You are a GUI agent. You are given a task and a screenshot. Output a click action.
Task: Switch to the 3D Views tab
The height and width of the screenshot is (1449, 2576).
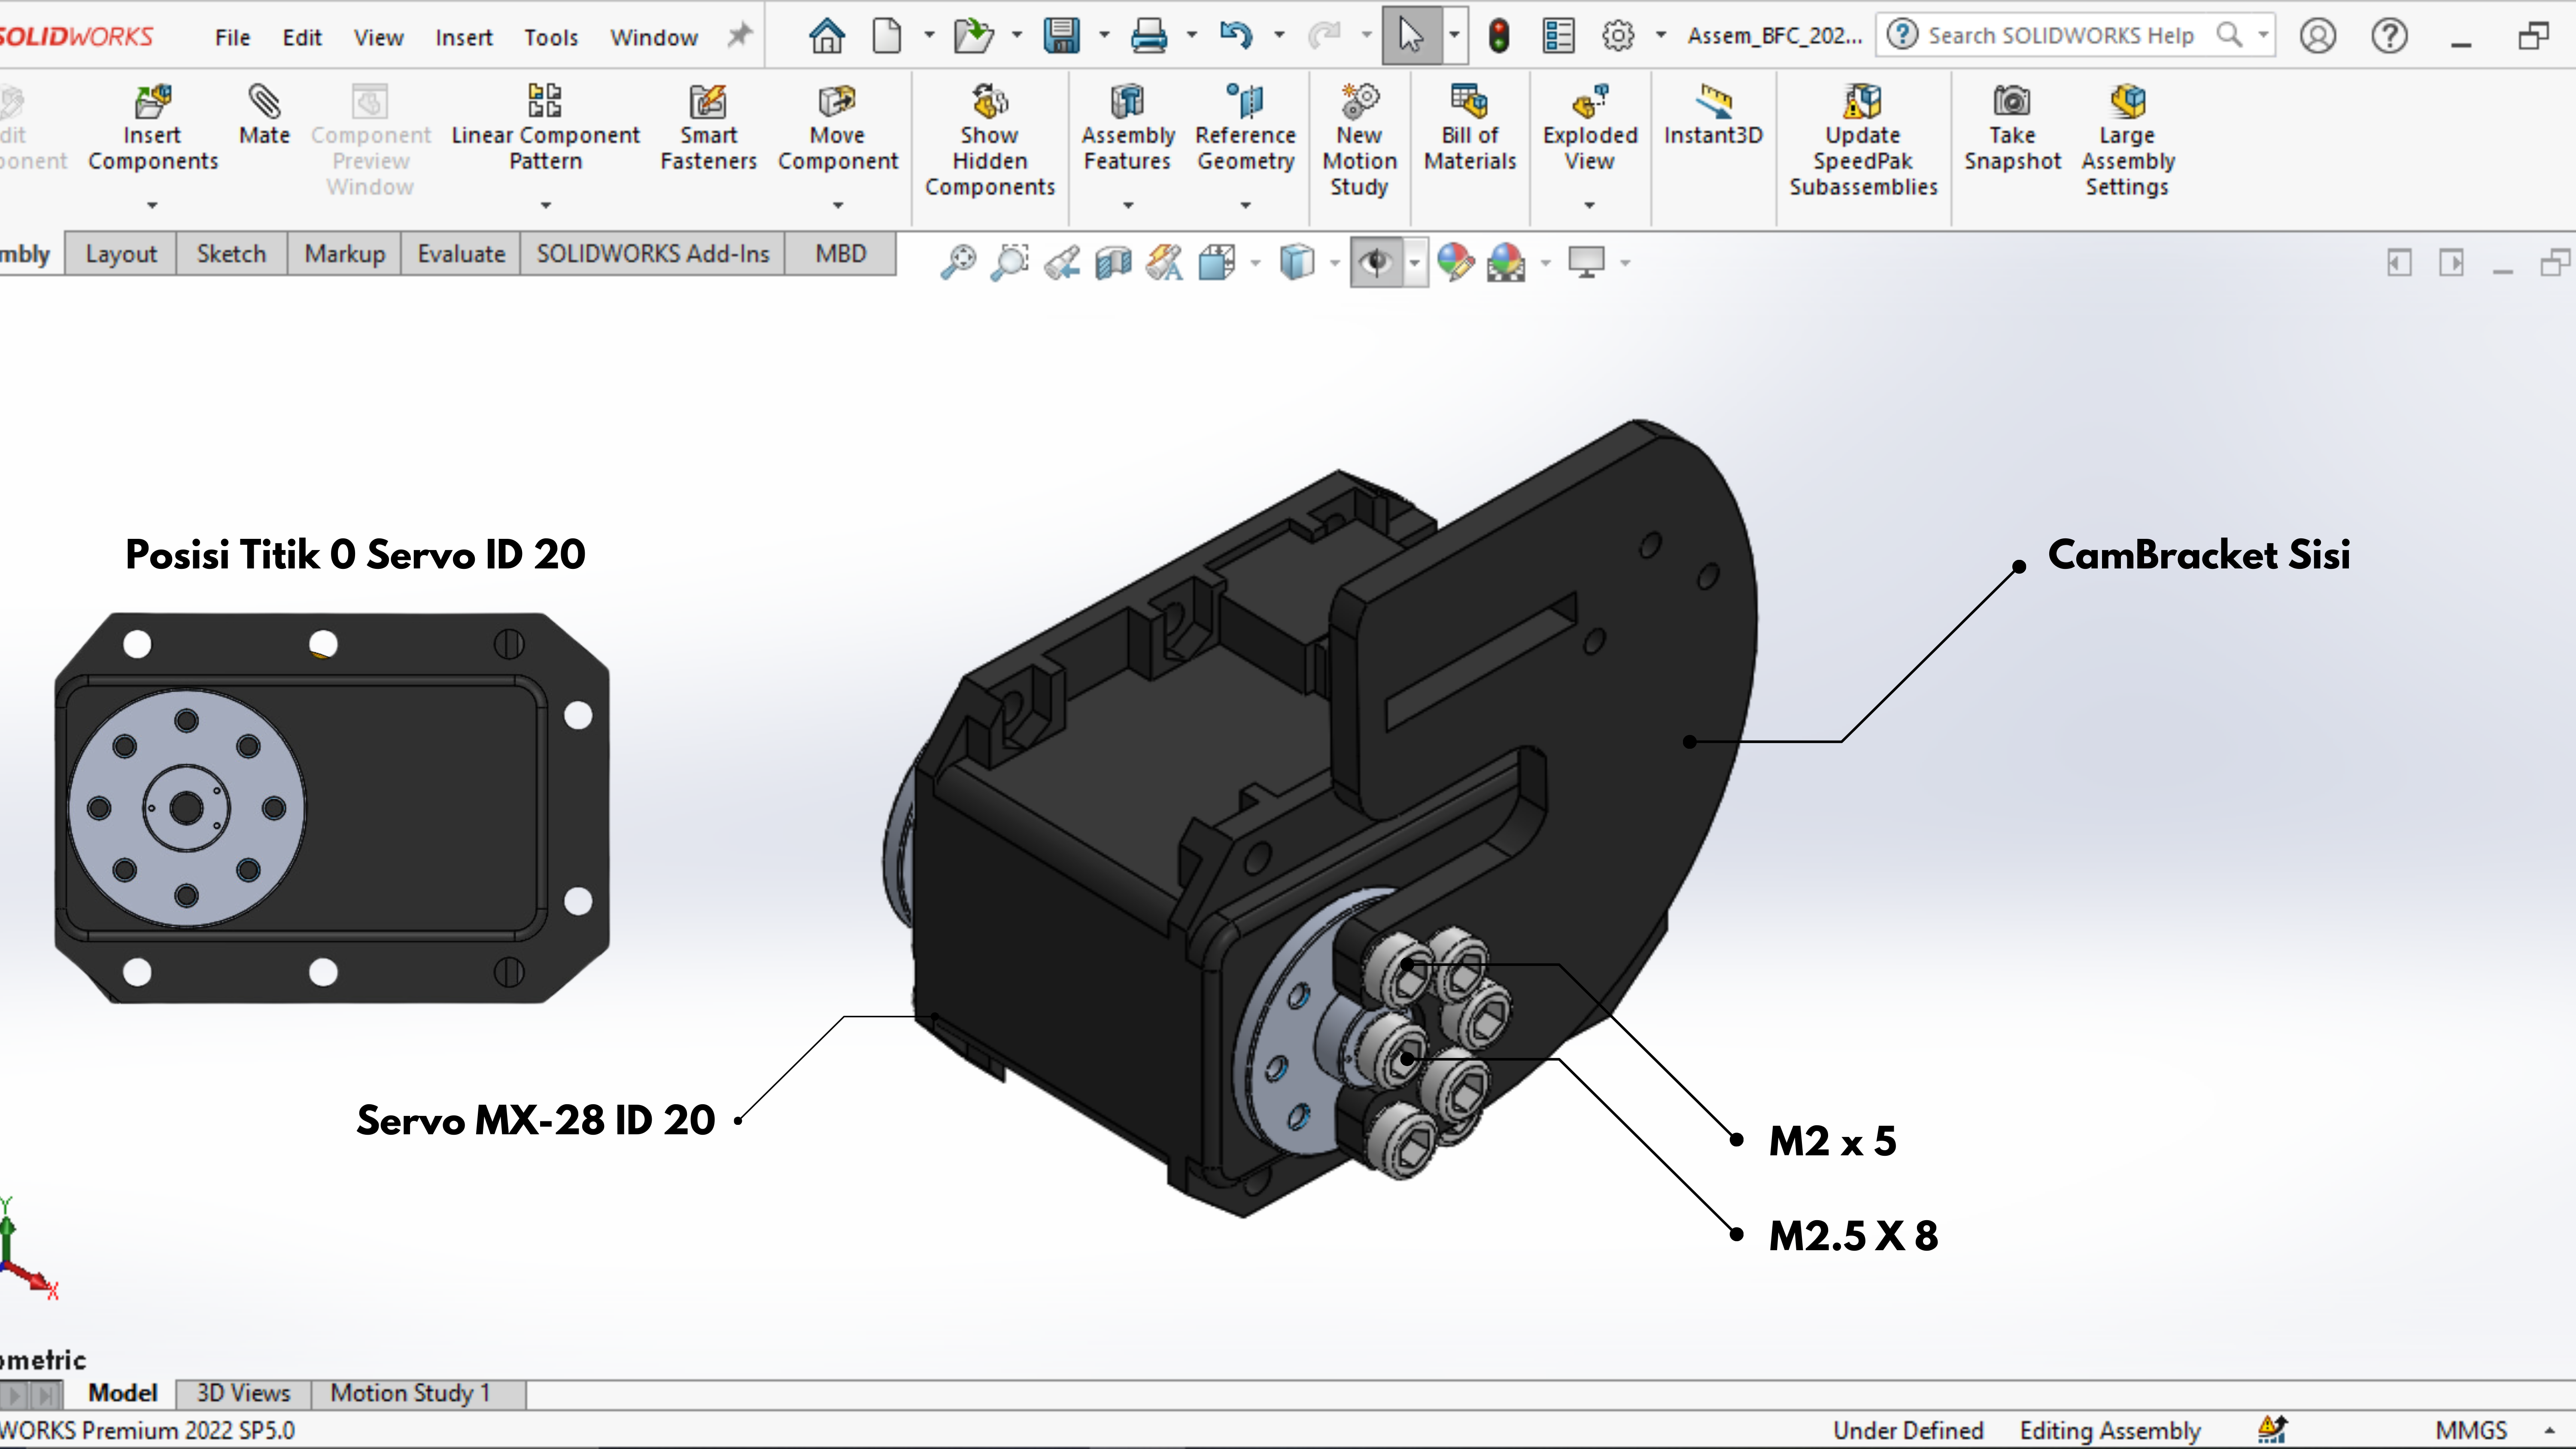click(x=243, y=1393)
